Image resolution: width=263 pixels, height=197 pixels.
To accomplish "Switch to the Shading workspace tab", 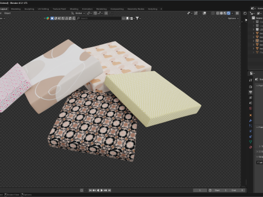I will pos(74,9).
